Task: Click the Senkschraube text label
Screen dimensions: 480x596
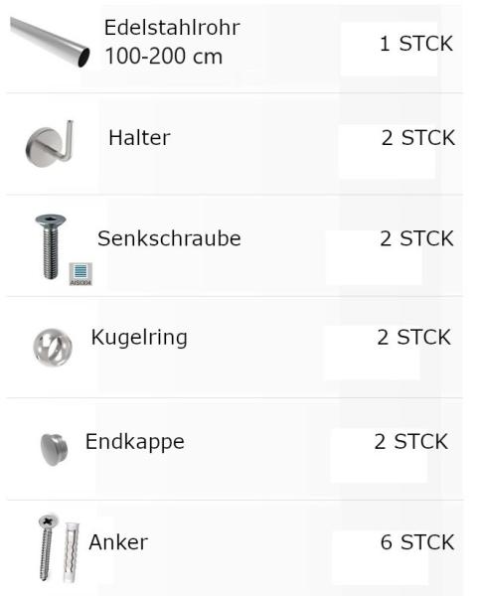Action: pyautogui.click(x=169, y=238)
